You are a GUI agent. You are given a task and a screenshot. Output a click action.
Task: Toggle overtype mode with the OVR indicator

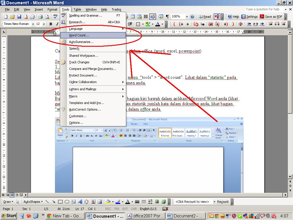pos(133,209)
